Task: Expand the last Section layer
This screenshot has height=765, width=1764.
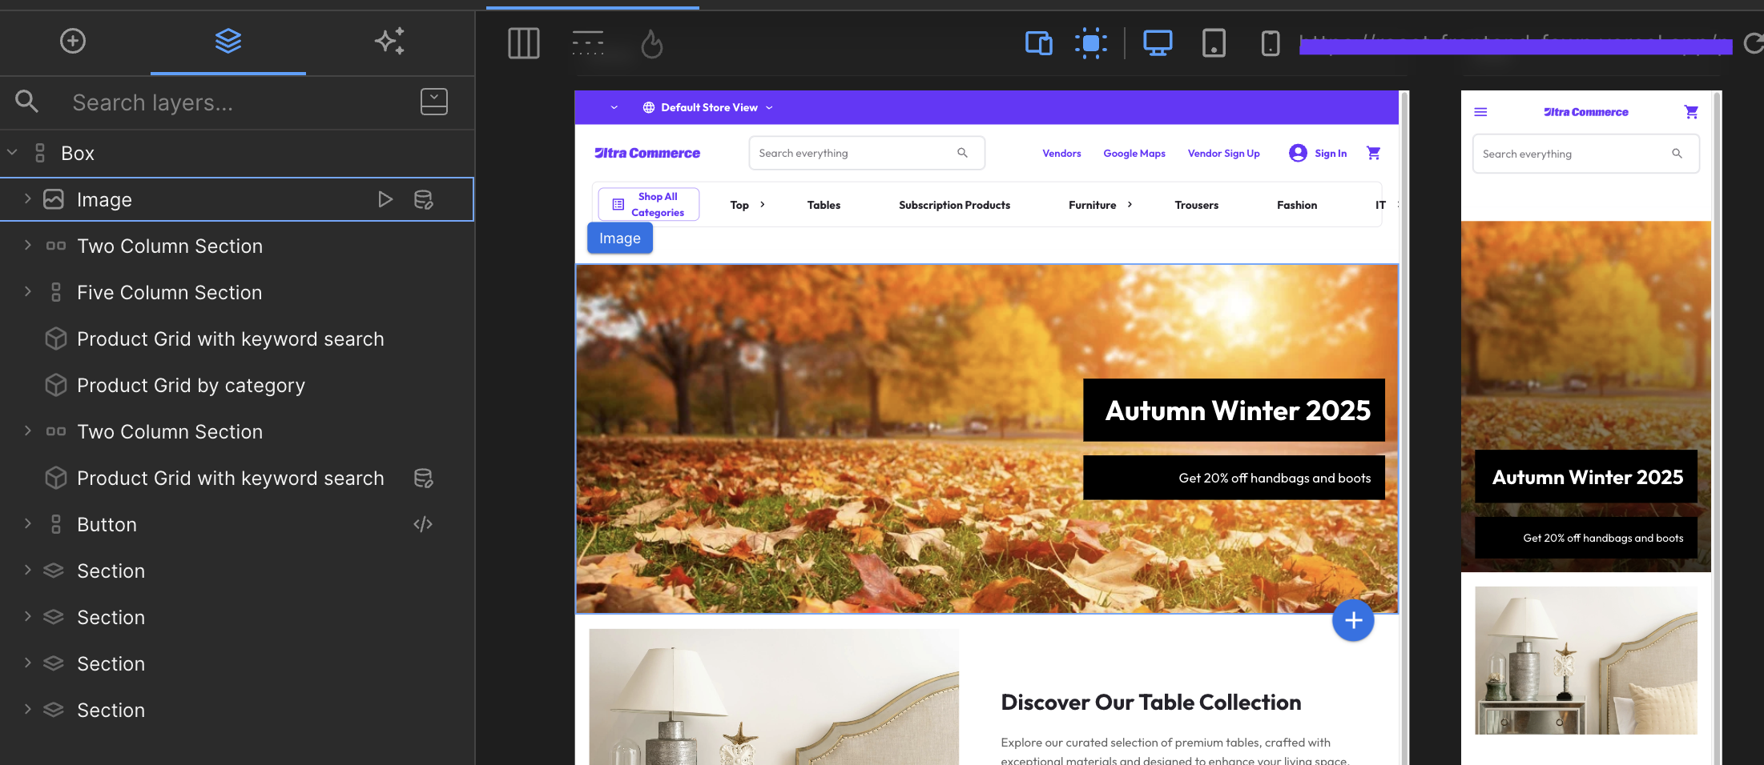Action: click(x=28, y=709)
